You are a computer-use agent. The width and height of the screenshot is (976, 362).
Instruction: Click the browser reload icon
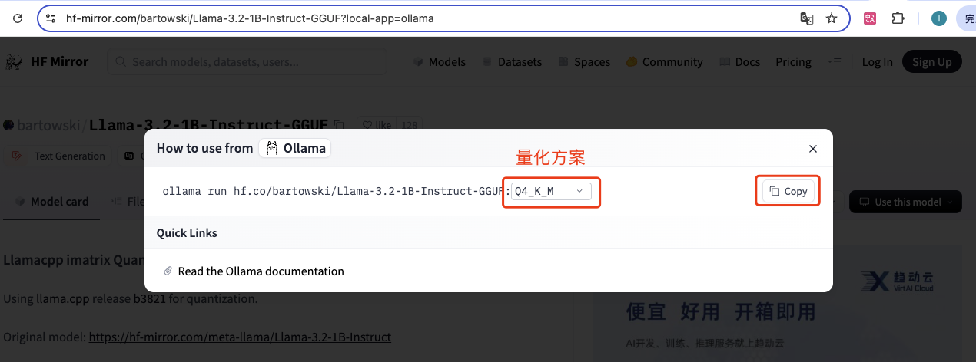pos(18,18)
